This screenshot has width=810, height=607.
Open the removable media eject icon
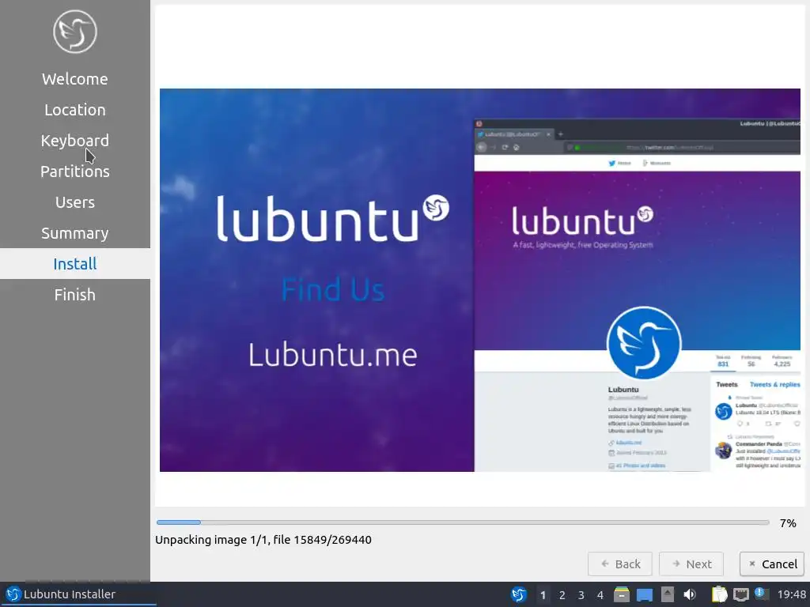[x=668, y=594]
